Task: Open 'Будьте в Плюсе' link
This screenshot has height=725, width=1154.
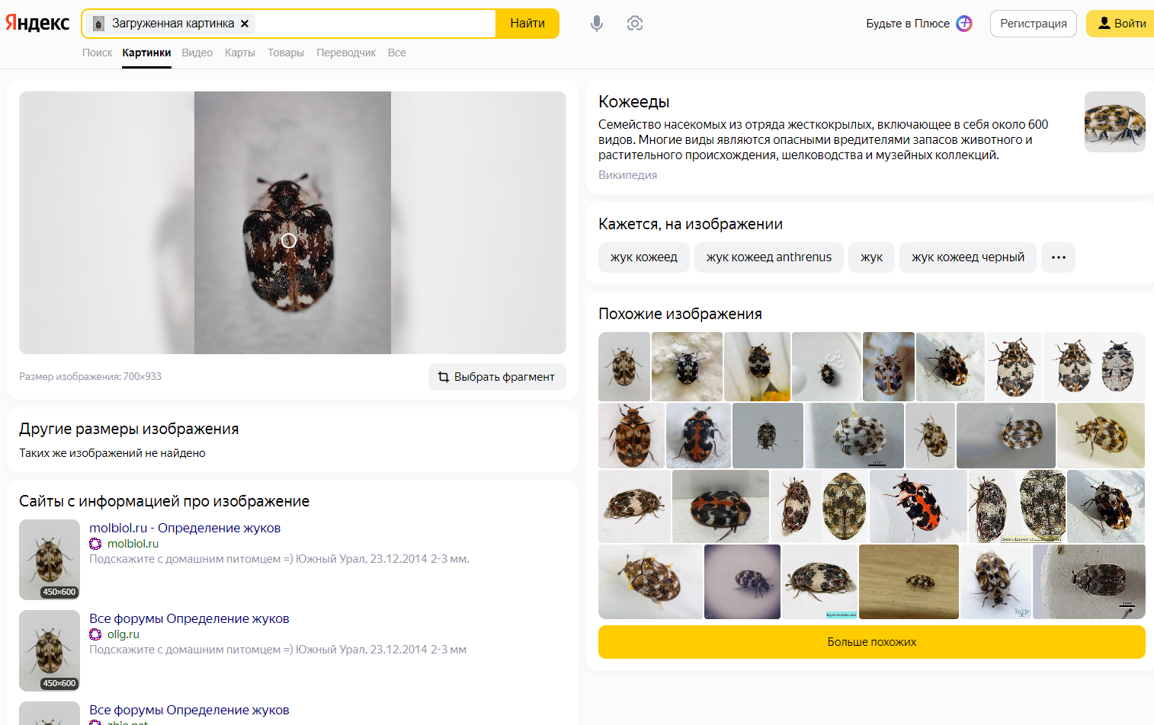Action: point(908,24)
